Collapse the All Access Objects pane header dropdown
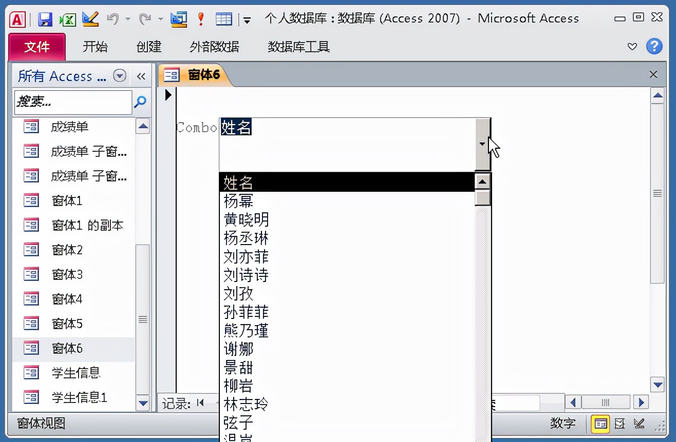The image size is (676, 442). tap(119, 76)
